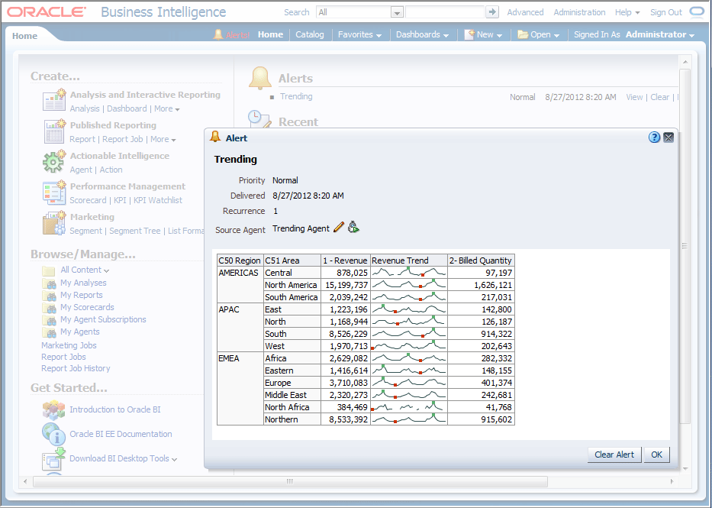712x508 pixels.
Task: Expand the Dashboards dropdown menu
Action: (x=422, y=34)
